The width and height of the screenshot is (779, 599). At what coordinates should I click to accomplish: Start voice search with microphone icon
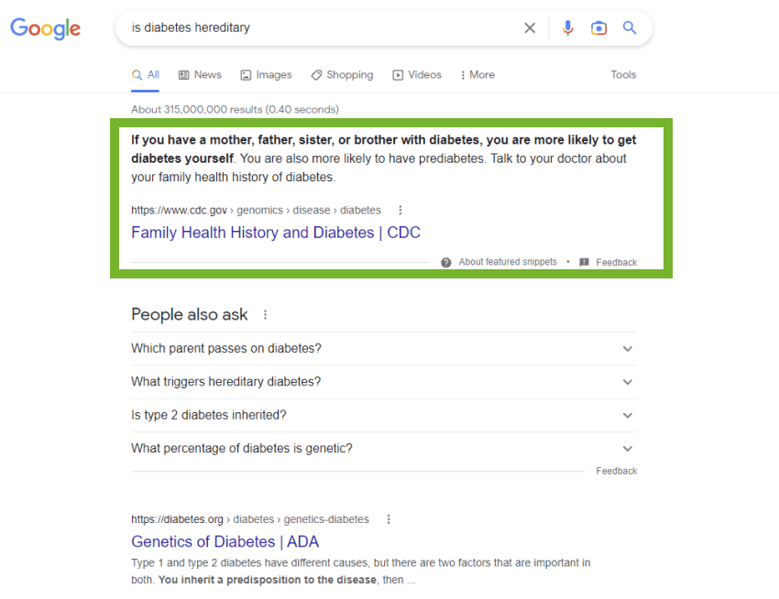pyautogui.click(x=567, y=27)
